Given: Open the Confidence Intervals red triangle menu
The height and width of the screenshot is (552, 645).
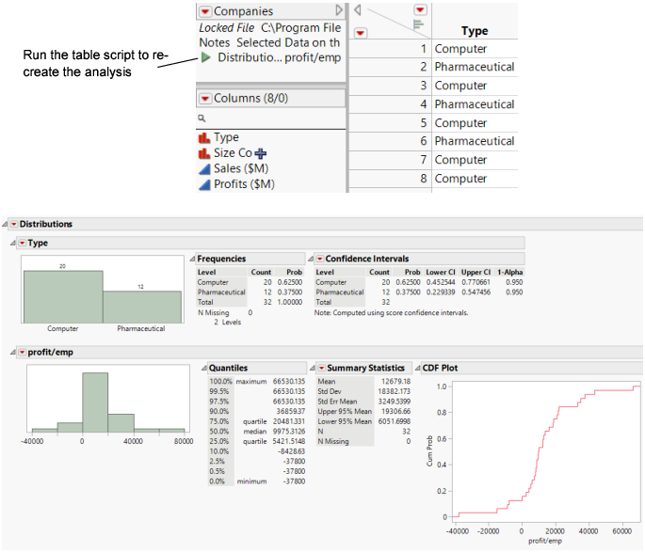Looking at the screenshot, I should pyautogui.click(x=319, y=259).
